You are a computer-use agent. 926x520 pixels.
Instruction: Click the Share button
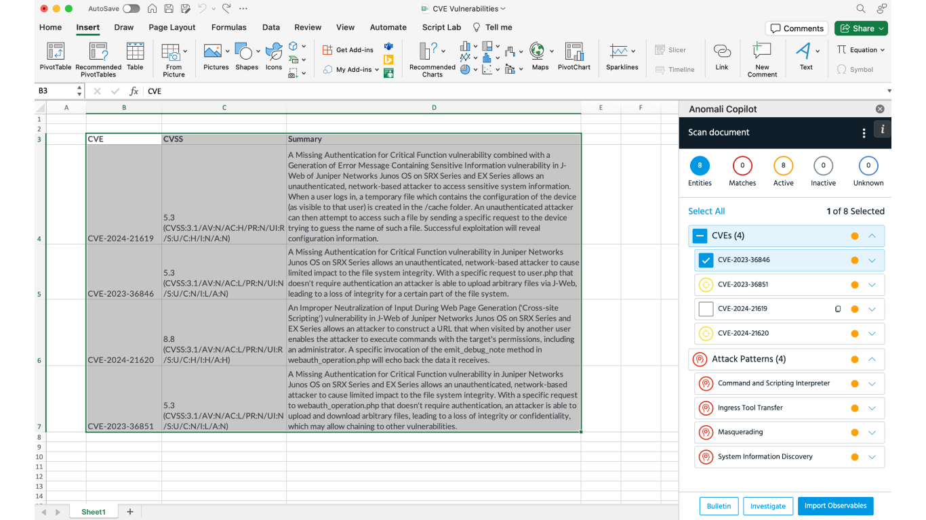click(x=861, y=28)
